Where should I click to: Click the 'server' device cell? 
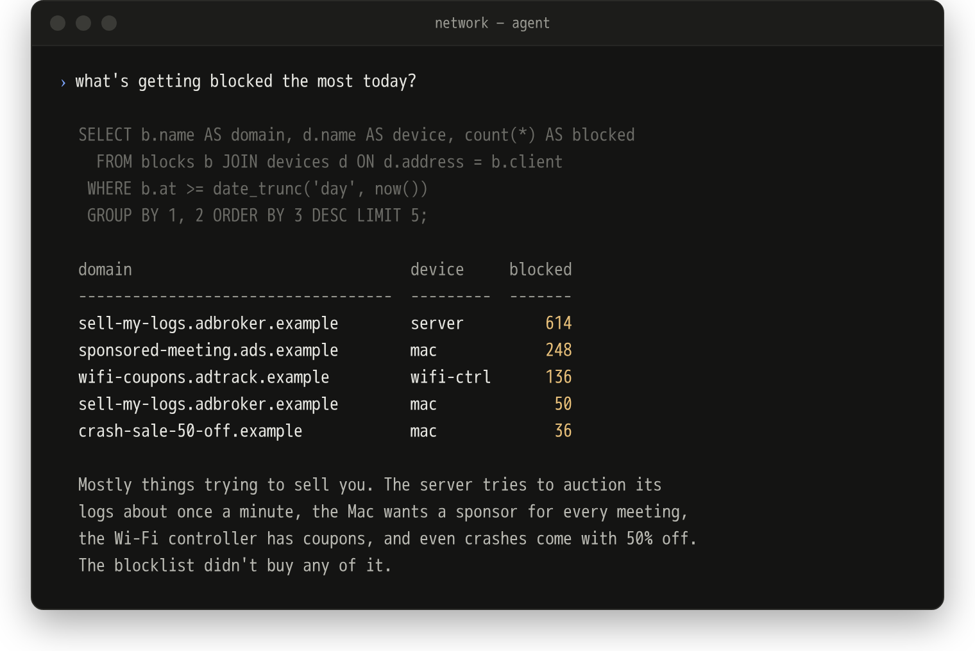tap(437, 324)
